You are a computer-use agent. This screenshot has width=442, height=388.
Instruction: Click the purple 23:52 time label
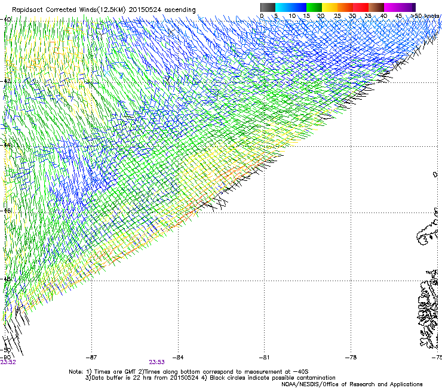click(x=8, y=362)
